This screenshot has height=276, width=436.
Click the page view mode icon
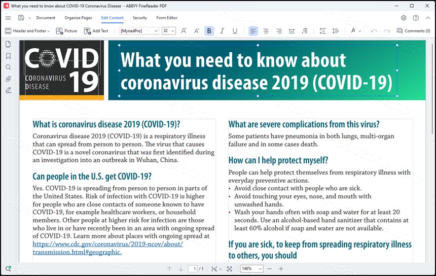point(214,269)
